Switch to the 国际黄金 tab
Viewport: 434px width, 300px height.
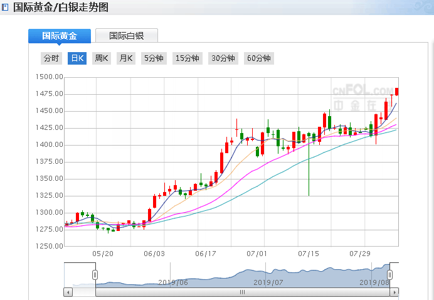(60, 36)
